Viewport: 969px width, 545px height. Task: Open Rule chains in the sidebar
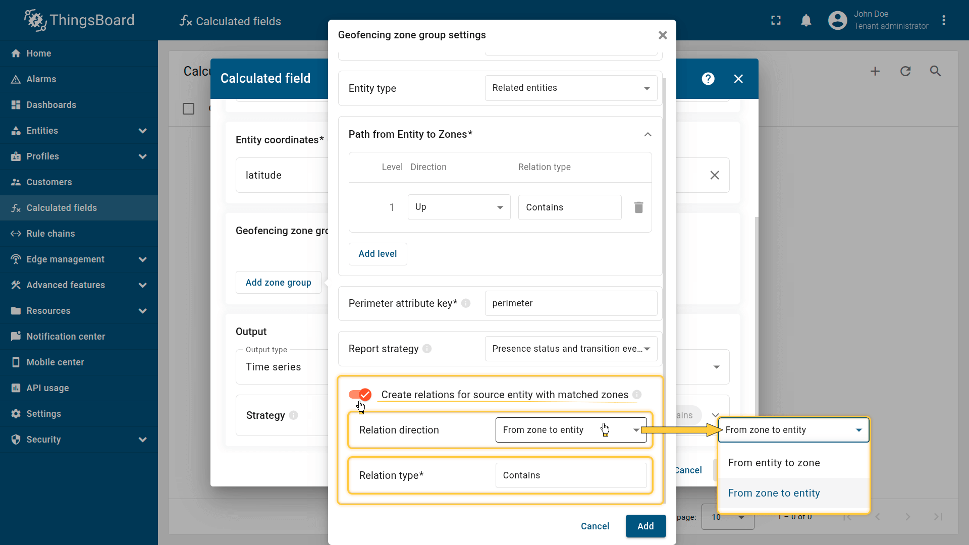pos(50,234)
